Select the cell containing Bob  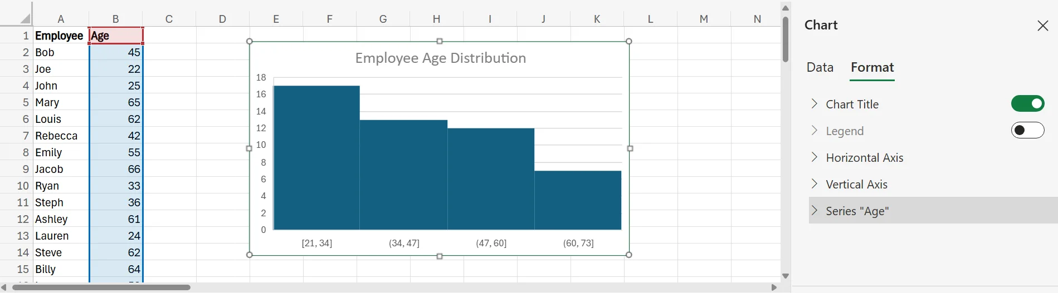(61, 52)
